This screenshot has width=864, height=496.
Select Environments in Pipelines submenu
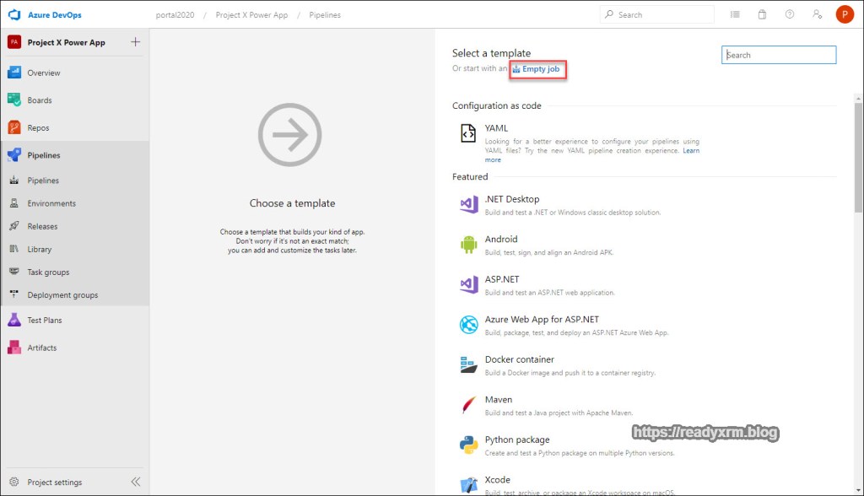coord(51,203)
